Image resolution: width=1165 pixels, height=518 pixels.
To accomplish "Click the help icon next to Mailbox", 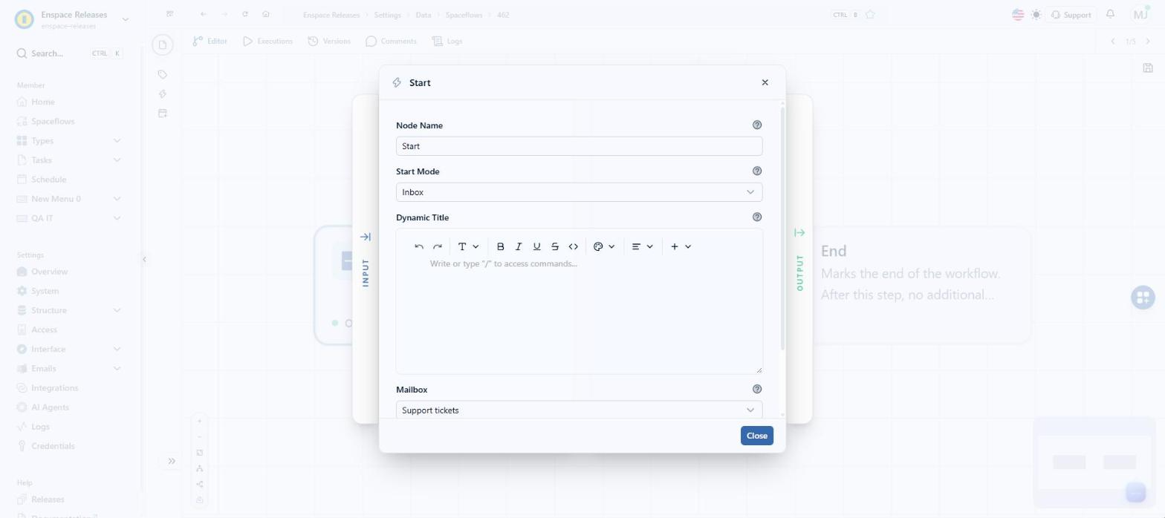I will 757,389.
